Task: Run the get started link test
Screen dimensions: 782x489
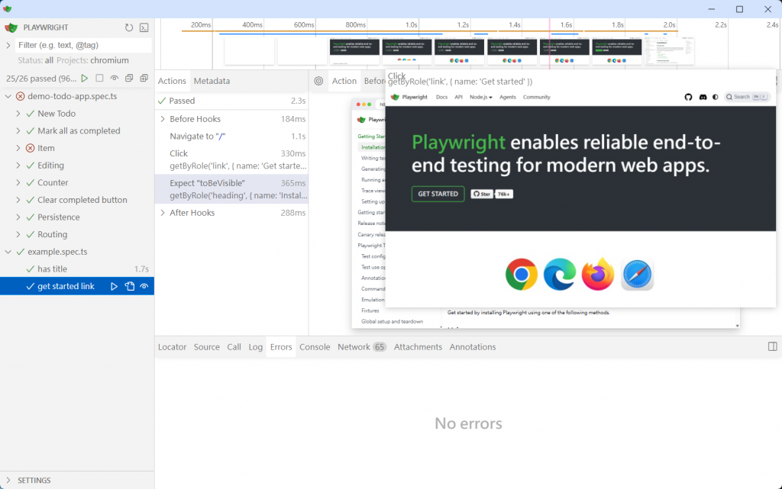Action: [115, 286]
